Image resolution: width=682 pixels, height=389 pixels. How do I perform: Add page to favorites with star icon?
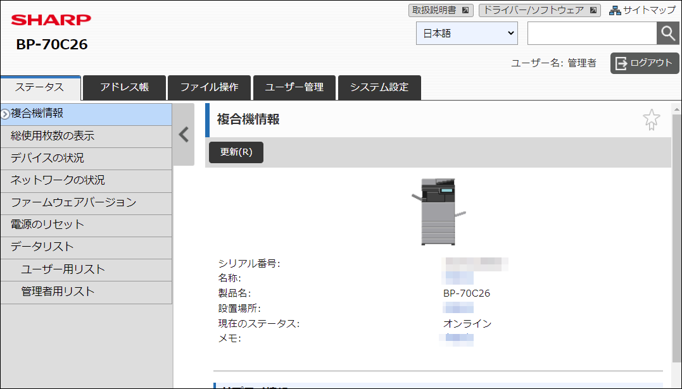coord(651,119)
